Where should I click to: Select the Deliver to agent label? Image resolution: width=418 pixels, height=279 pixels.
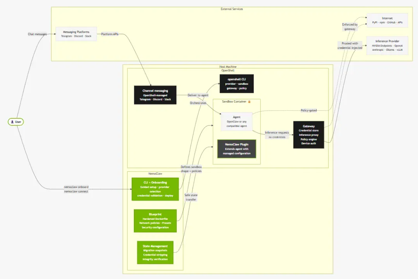198,95
